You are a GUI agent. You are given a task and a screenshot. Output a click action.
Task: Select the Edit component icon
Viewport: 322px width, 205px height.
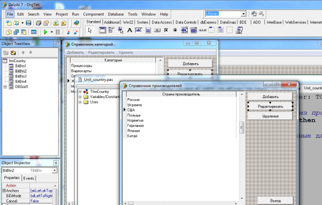139,30
